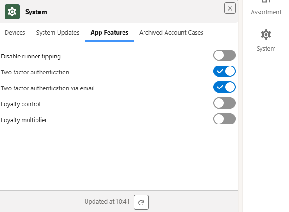Select the App Features tab

coord(109,33)
